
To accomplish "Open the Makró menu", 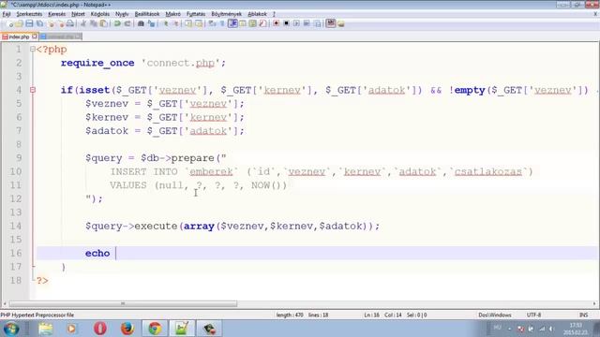I will [172, 14].
